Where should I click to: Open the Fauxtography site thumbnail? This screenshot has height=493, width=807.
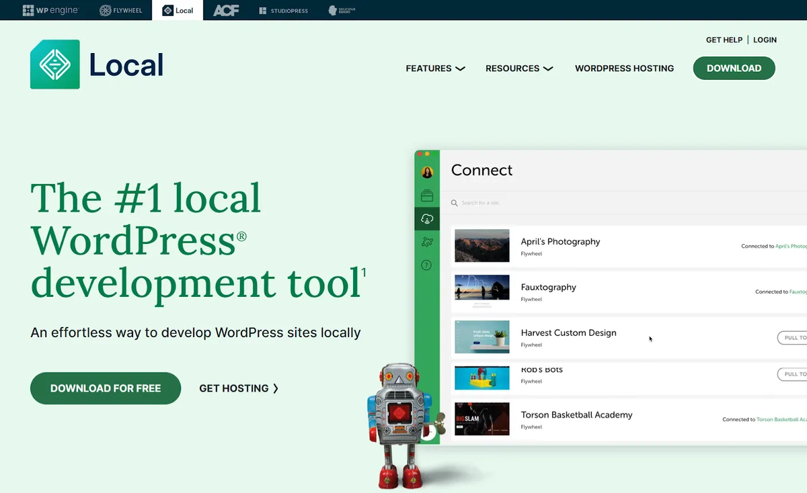[482, 292]
